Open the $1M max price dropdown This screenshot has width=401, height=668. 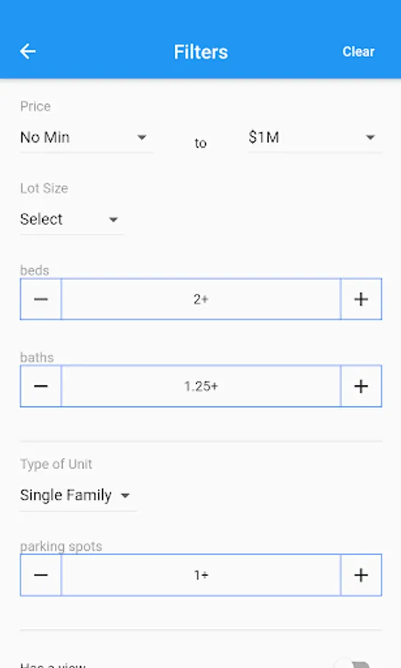tap(315, 137)
